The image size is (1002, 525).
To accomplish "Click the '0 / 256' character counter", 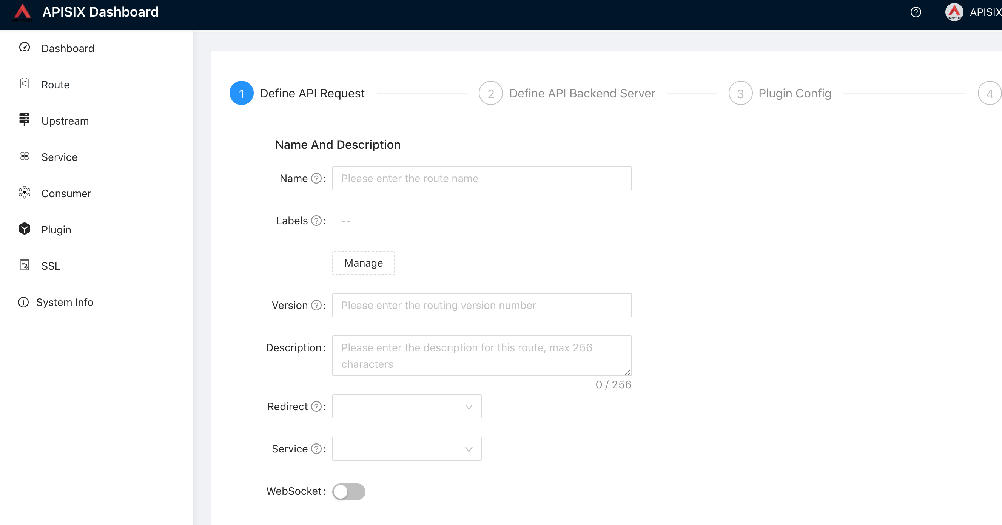I will pos(614,385).
